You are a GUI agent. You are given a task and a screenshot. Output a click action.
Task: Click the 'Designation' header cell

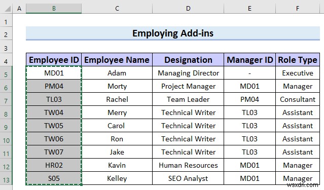188,60
